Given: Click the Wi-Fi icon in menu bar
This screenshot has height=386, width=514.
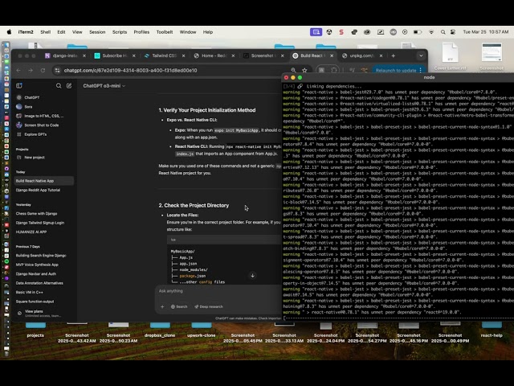Looking at the screenshot, I should (431, 32).
